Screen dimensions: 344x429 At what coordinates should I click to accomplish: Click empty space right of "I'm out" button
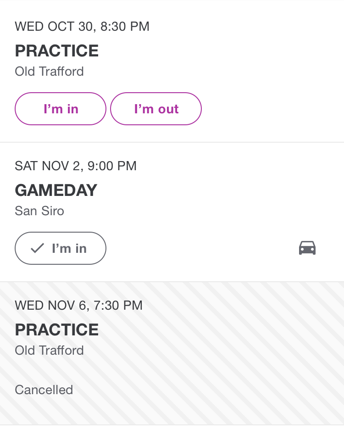point(271,109)
